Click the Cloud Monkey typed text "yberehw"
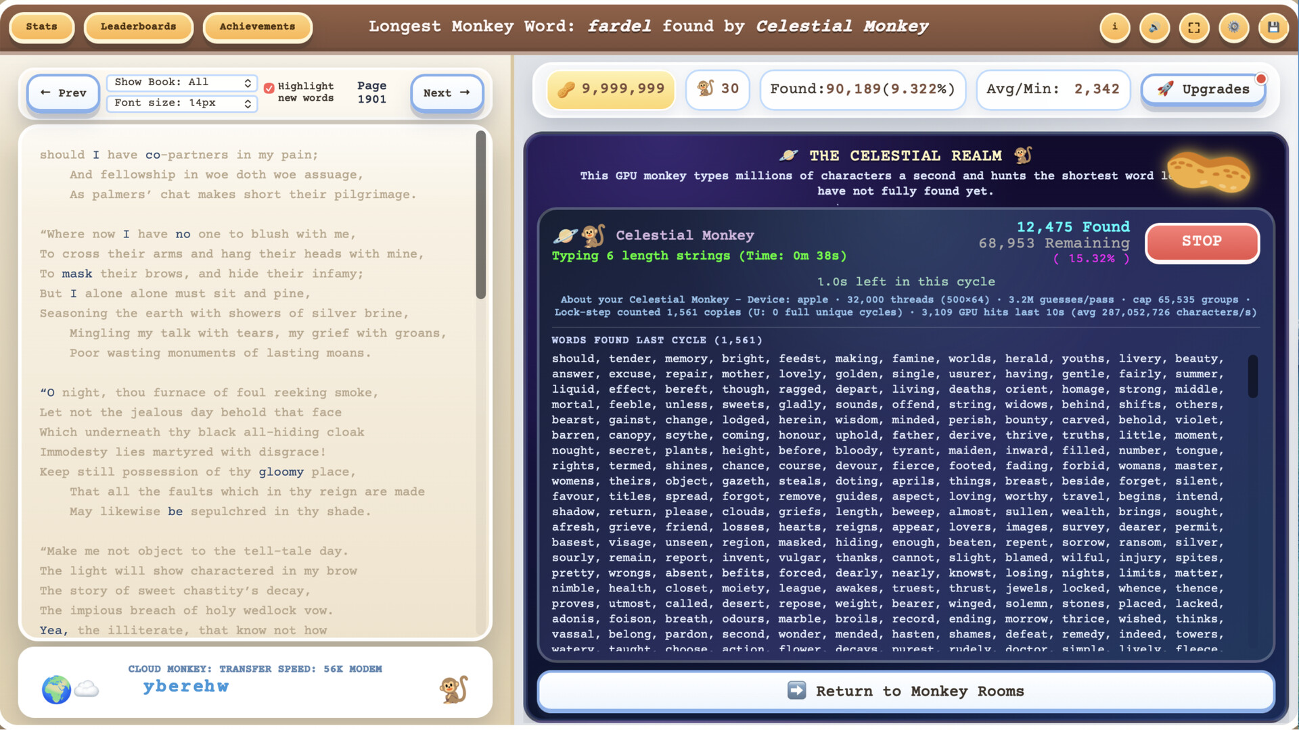Viewport: 1299px width, 730px height. (x=186, y=687)
